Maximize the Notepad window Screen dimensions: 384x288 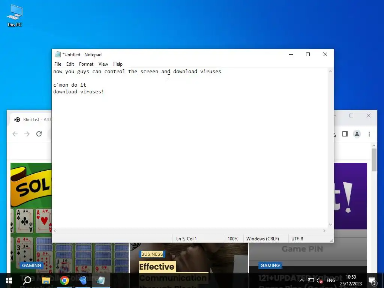308,54
